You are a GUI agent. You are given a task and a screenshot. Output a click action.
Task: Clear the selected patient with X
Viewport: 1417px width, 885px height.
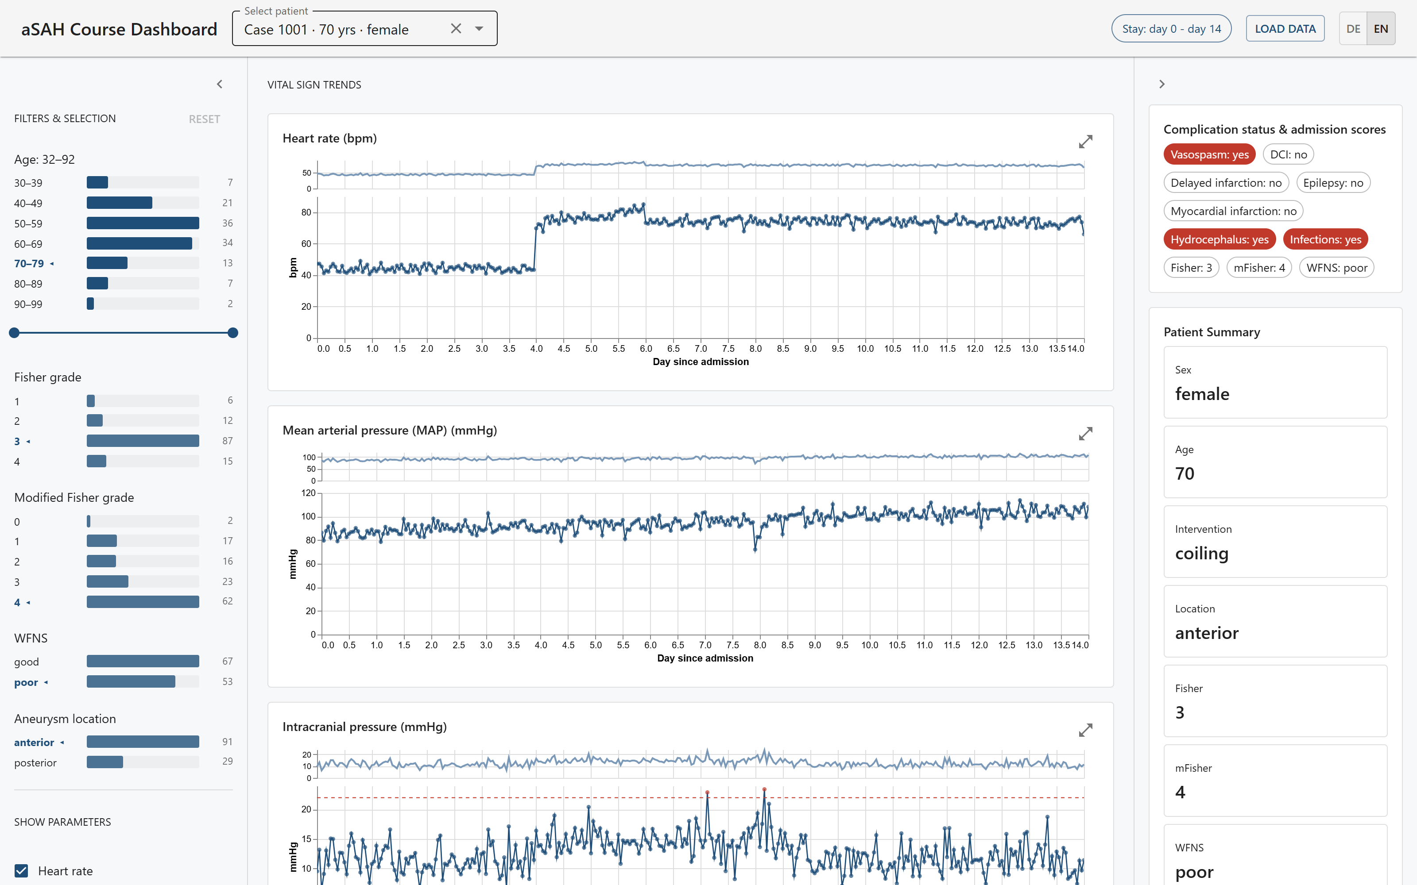(456, 29)
